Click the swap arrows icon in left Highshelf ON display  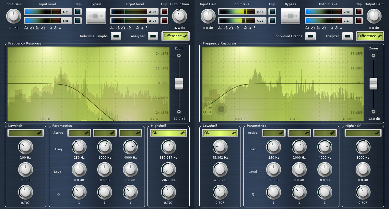point(183,133)
